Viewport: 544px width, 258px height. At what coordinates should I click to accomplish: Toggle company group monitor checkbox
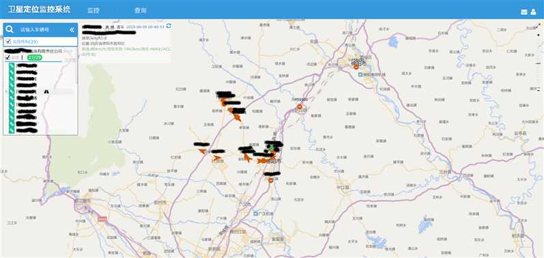[8, 57]
